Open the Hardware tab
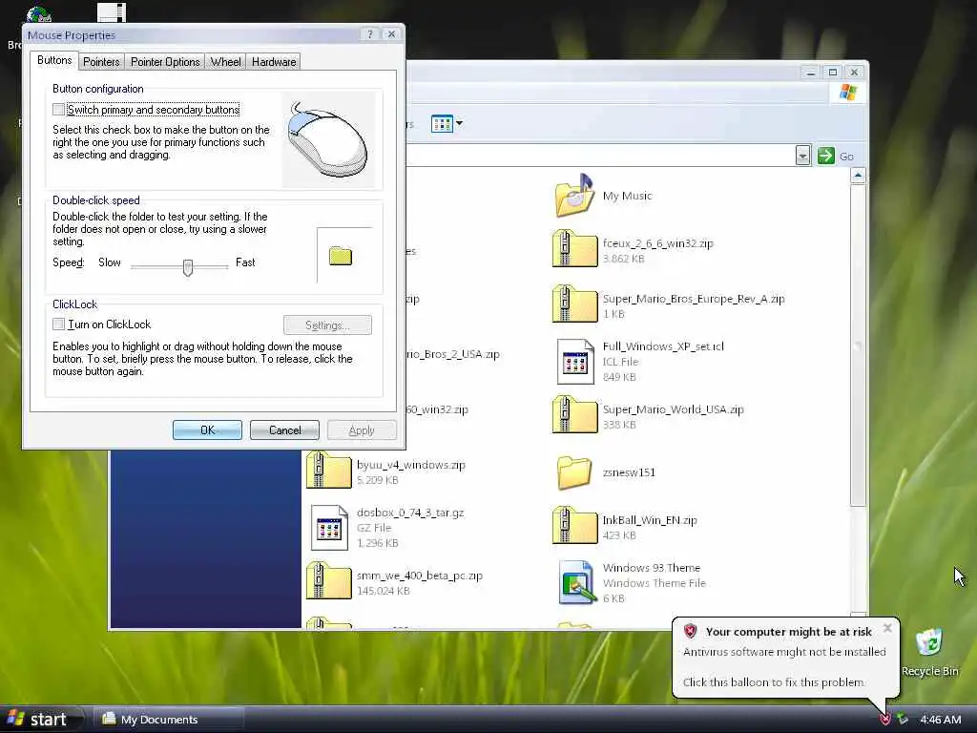977x733 pixels. pos(274,62)
